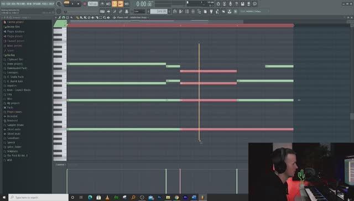Image resolution: width=354 pixels, height=201 pixels.
Task: Click the typing keyboard to piano icon
Action: point(102,11)
